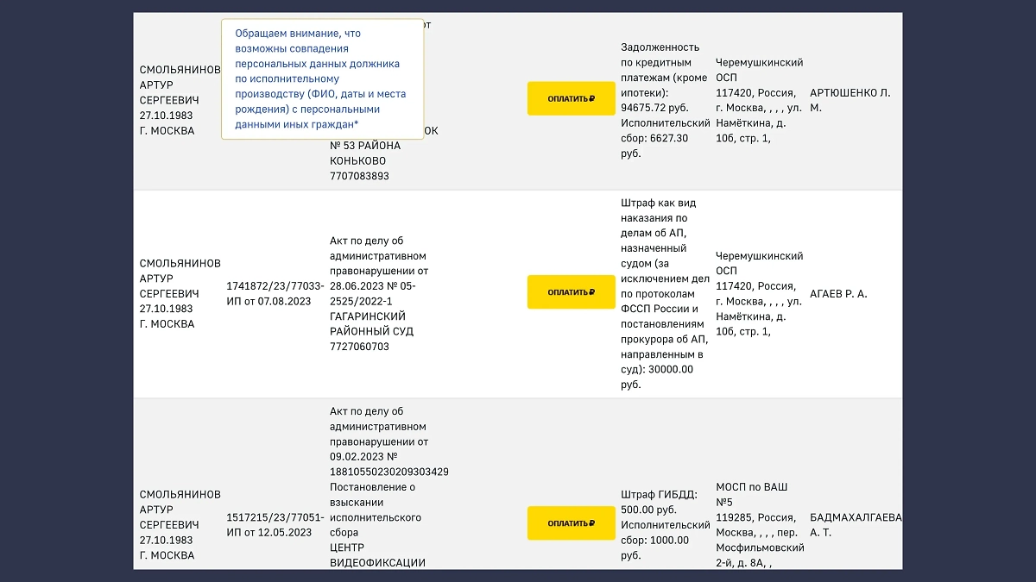This screenshot has width=1036, height=582.
Task: Click the Гагаринский районный суд act details
Action: tap(378, 293)
